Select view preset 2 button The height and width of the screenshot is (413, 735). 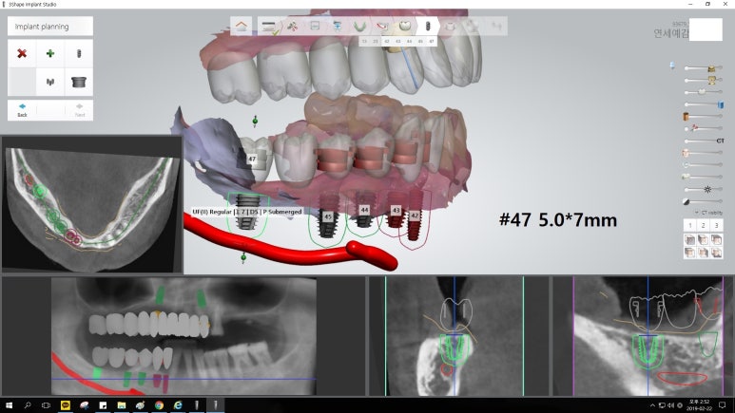coord(703,225)
